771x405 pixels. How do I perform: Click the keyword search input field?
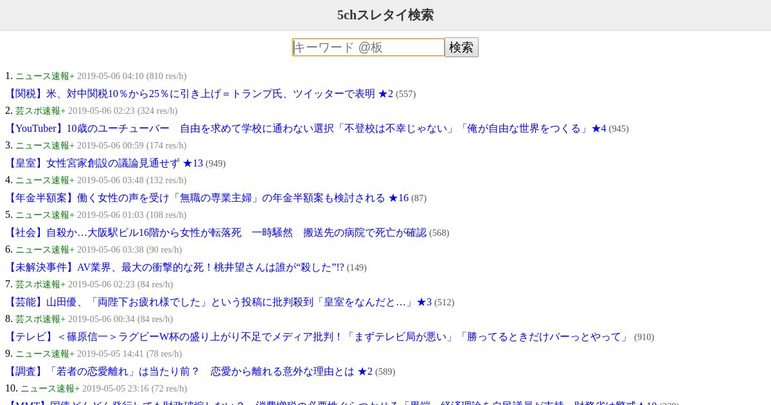368,48
